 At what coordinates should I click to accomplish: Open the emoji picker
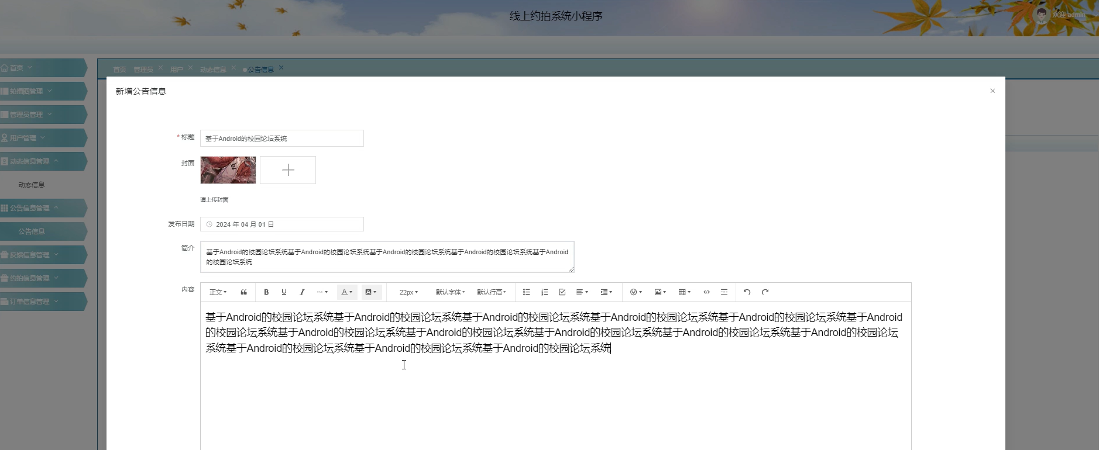tap(636, 292)
